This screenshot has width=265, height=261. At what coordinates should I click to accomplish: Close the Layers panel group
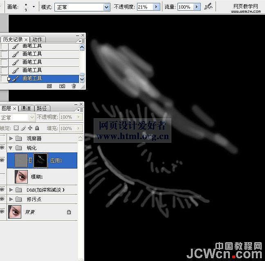(x=81, y=104)
